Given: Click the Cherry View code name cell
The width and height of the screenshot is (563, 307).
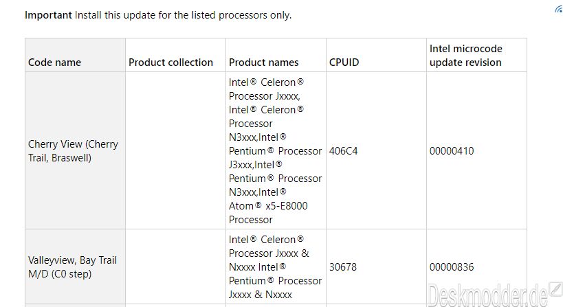Looking at the screenshot, I should pos(74,150).
